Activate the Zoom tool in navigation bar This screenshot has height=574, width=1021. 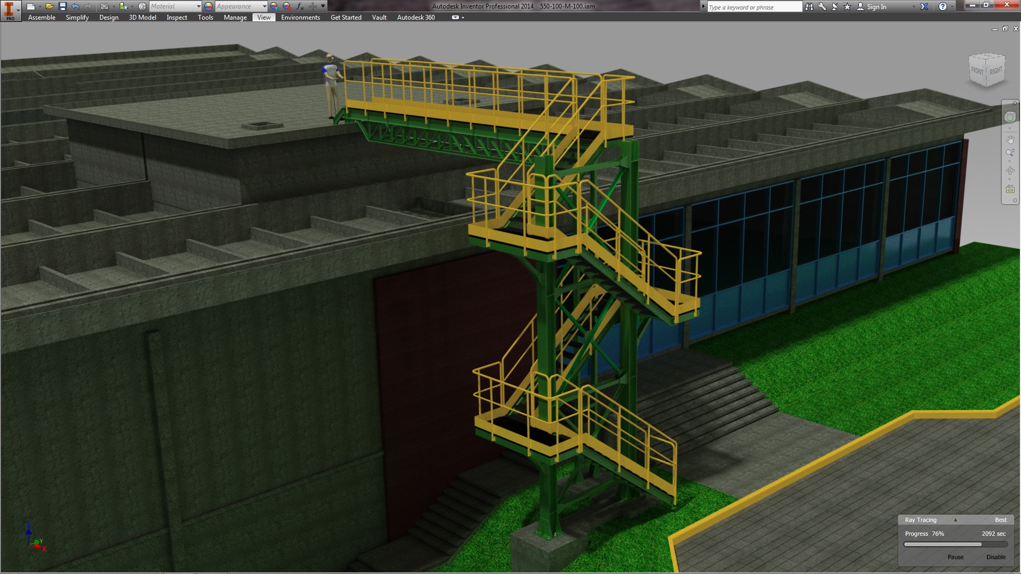(1010, 154)
